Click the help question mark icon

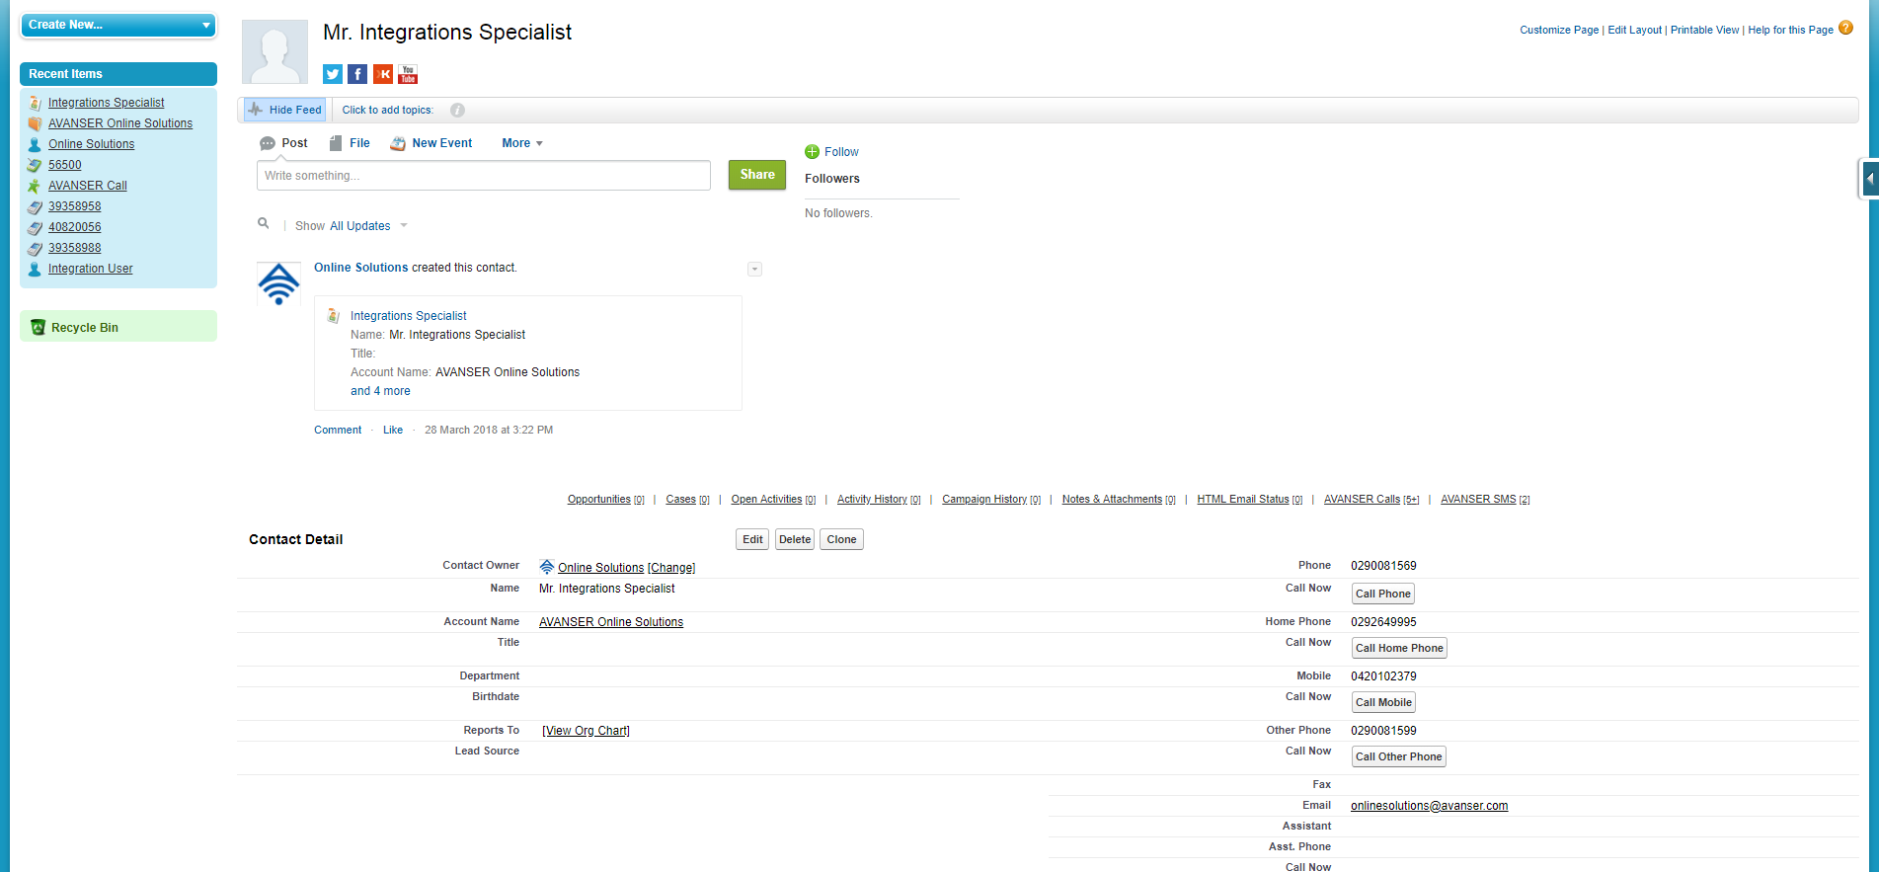1845,28
